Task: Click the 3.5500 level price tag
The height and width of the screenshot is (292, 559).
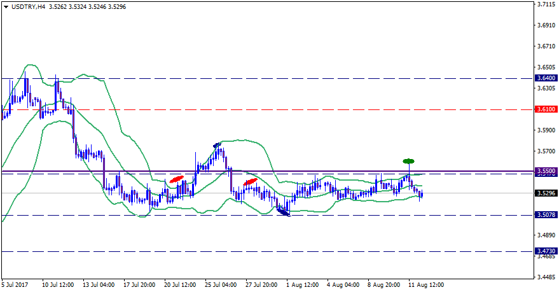Action: click(546, 171)
